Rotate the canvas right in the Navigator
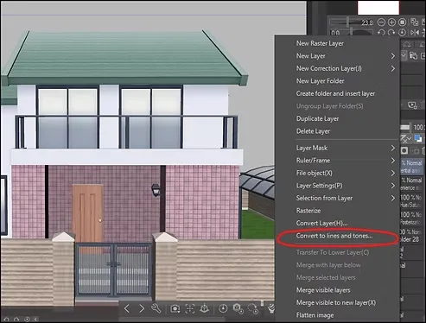The image size is (426, 323). (391, 33)
